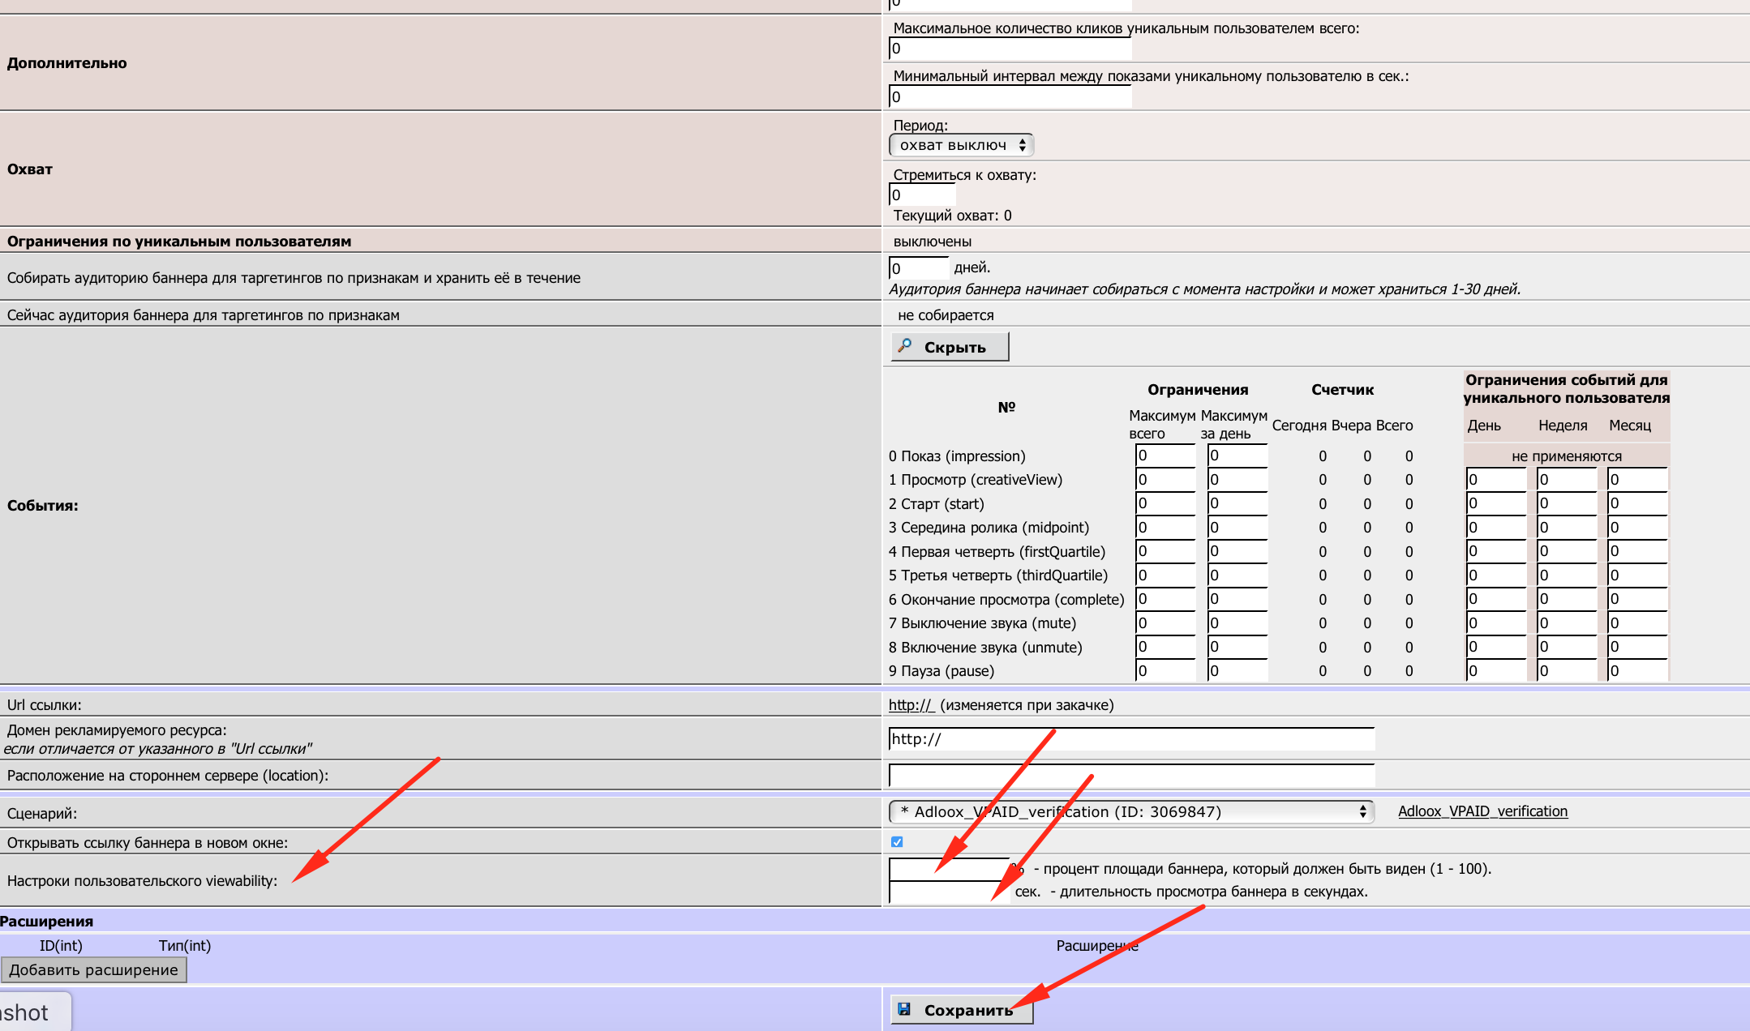
Task: Open the http:// Url ссылки link
Action: 911,705
